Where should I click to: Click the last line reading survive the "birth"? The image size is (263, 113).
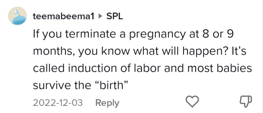click(80, 85)
